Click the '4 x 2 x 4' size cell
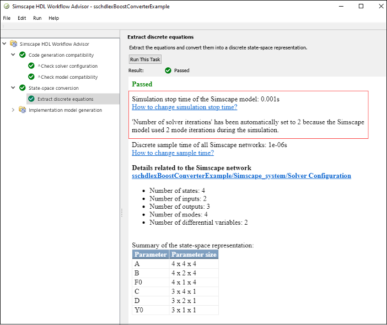 pos(193,273)
